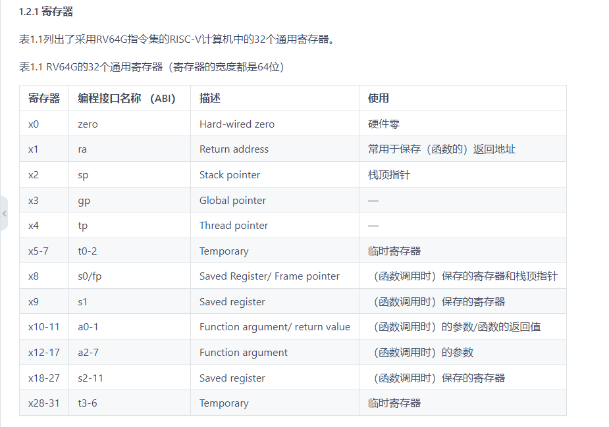The height and width of the screenshot is (427, 609).
Task: Click the sidebar collapse arrow handle
Action: click(4, 213)
